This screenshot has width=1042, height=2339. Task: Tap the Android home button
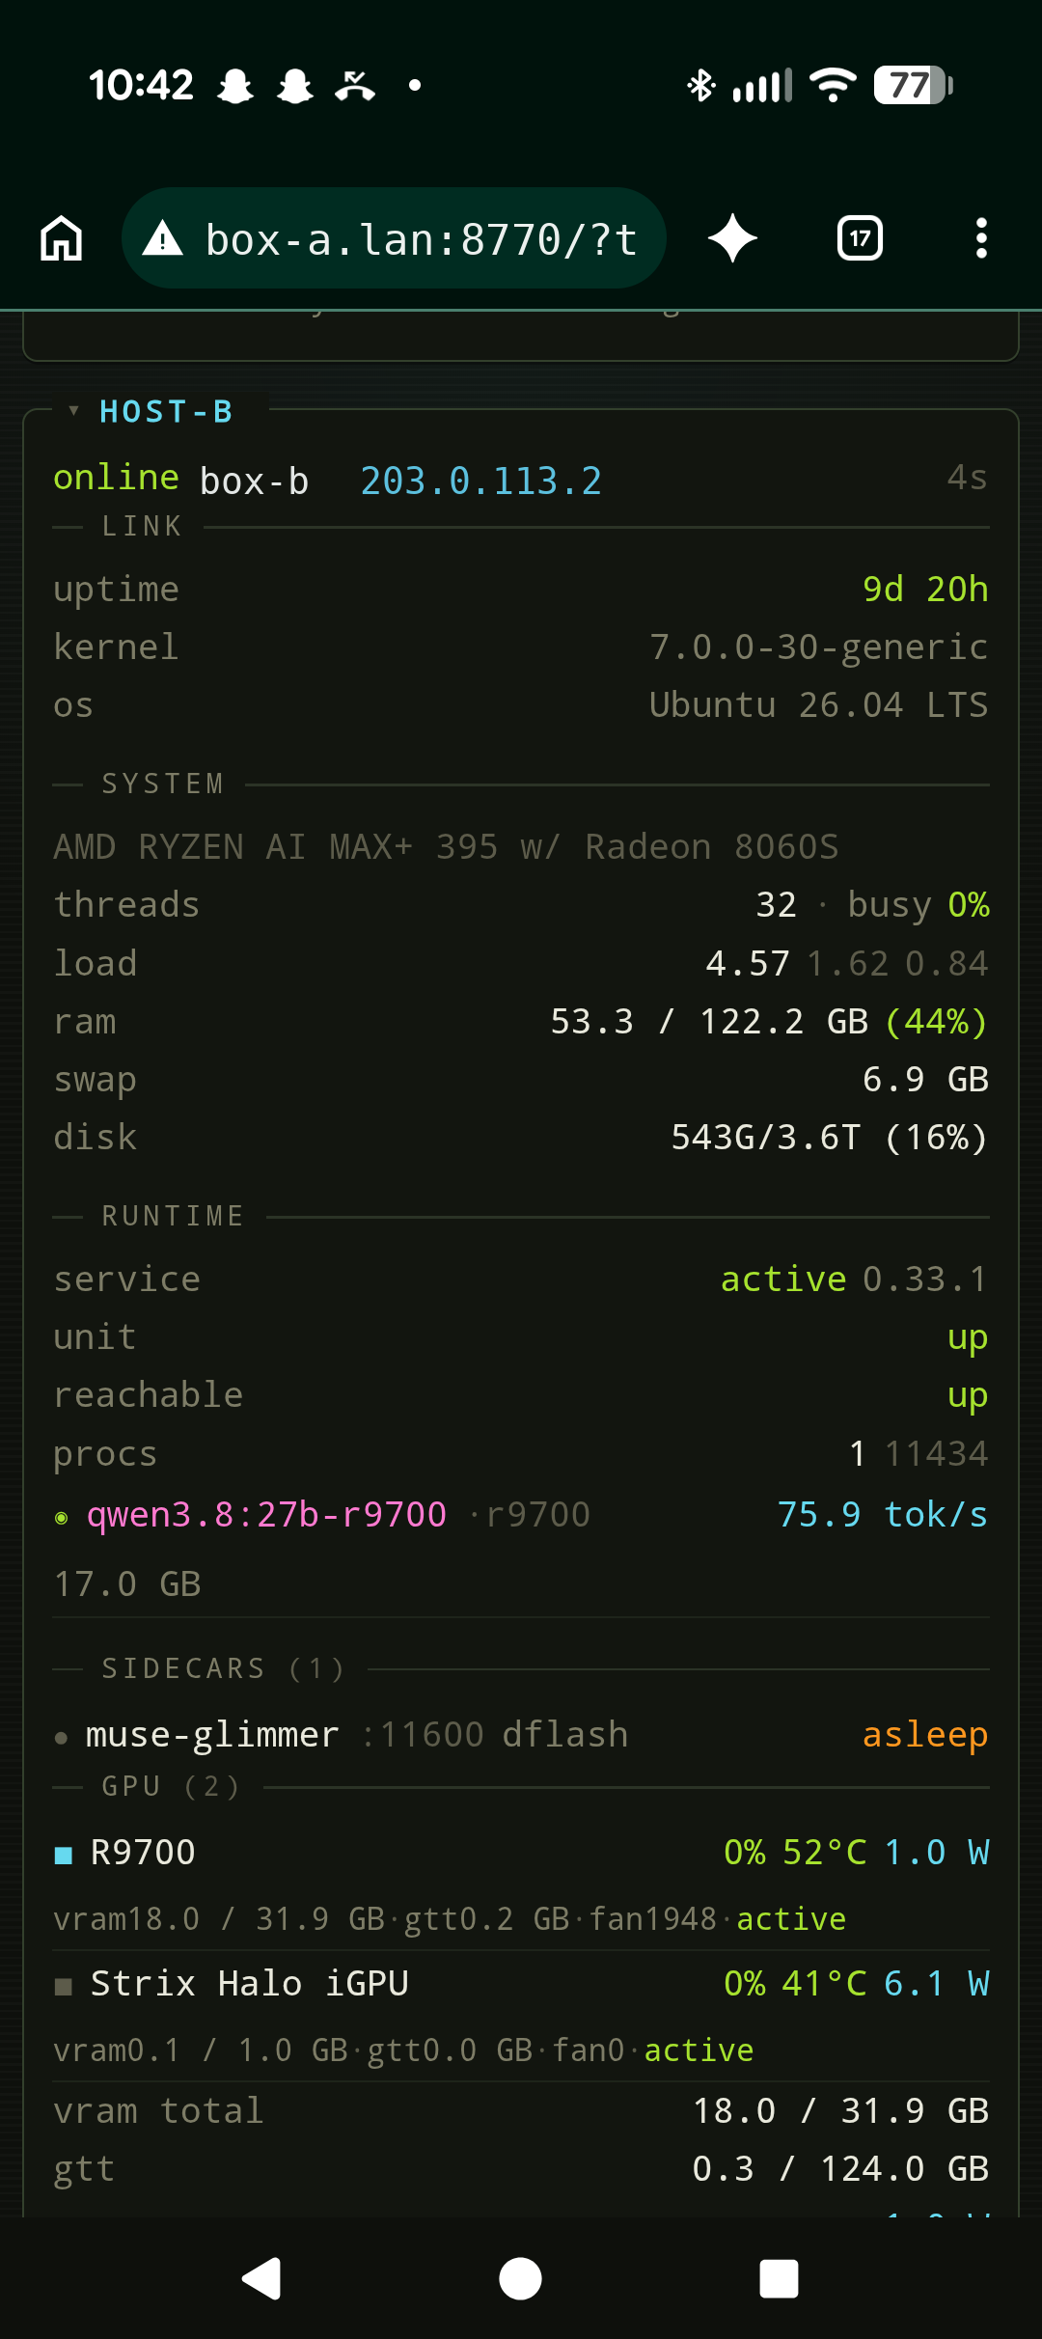pos(520,2279)
